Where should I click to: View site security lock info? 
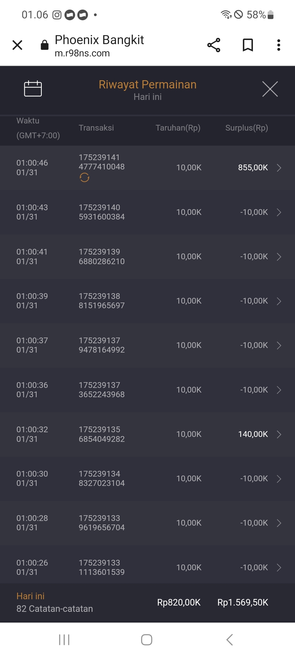pos(45,45)
